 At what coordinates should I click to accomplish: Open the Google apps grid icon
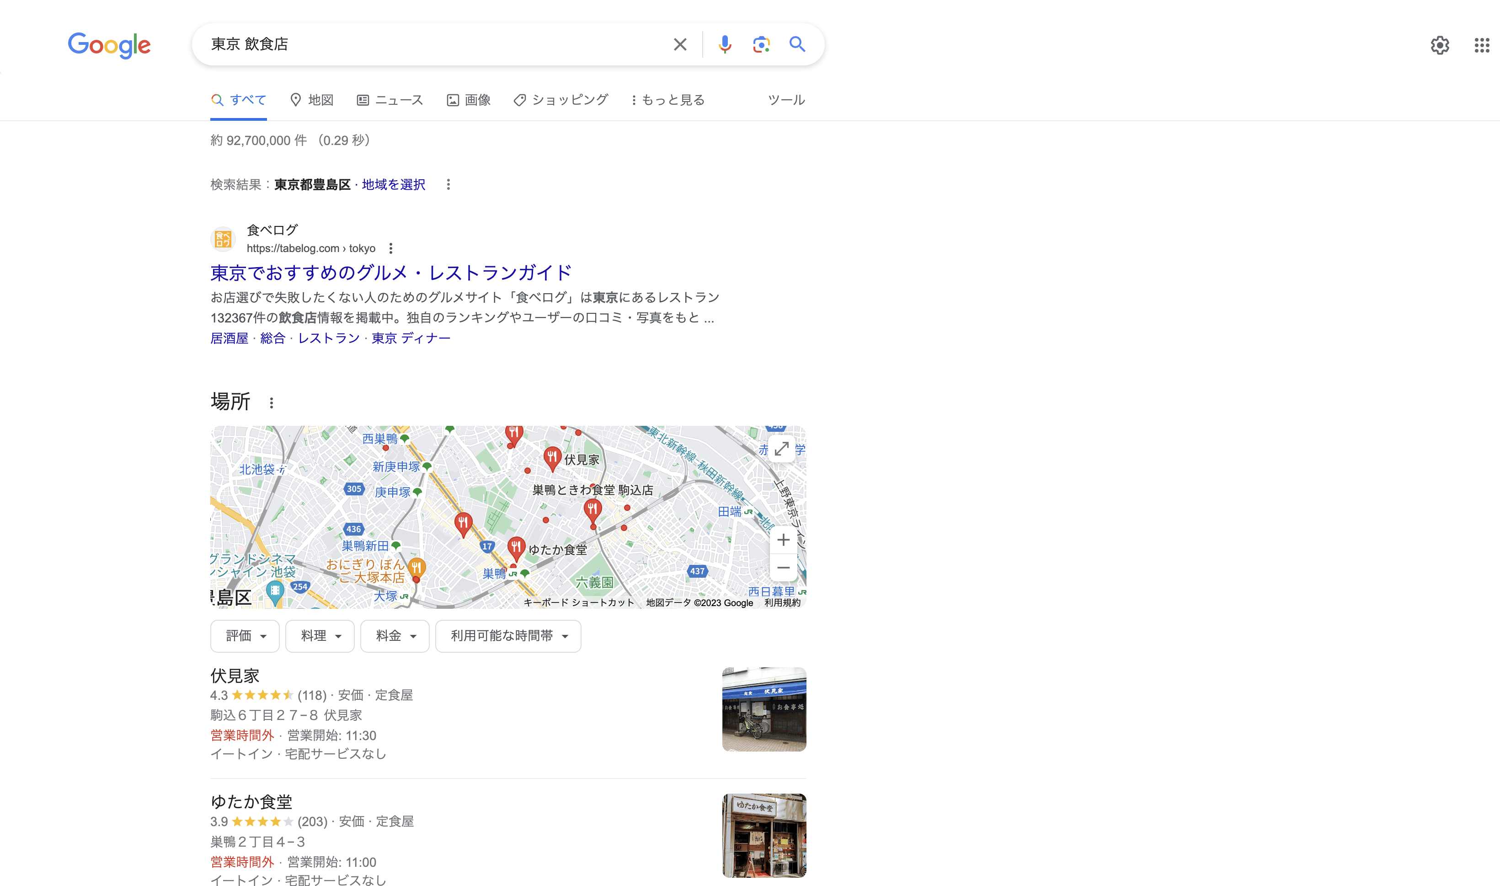(x=1482, y=45)
